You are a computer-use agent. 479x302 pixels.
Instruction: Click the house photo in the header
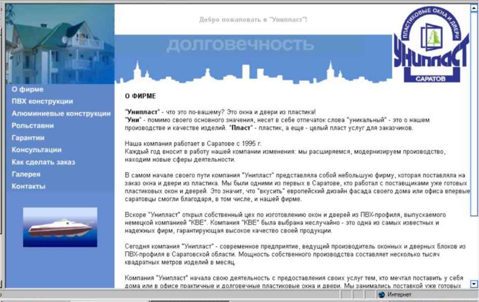(x=60, y=44)
